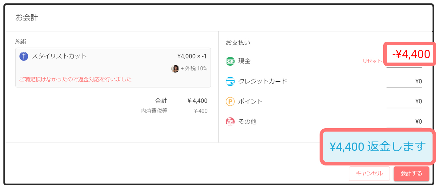This screenshot has width=438, height=188.
Task: Focus the クレジットカード amount input field
Action: click(404, 81)
